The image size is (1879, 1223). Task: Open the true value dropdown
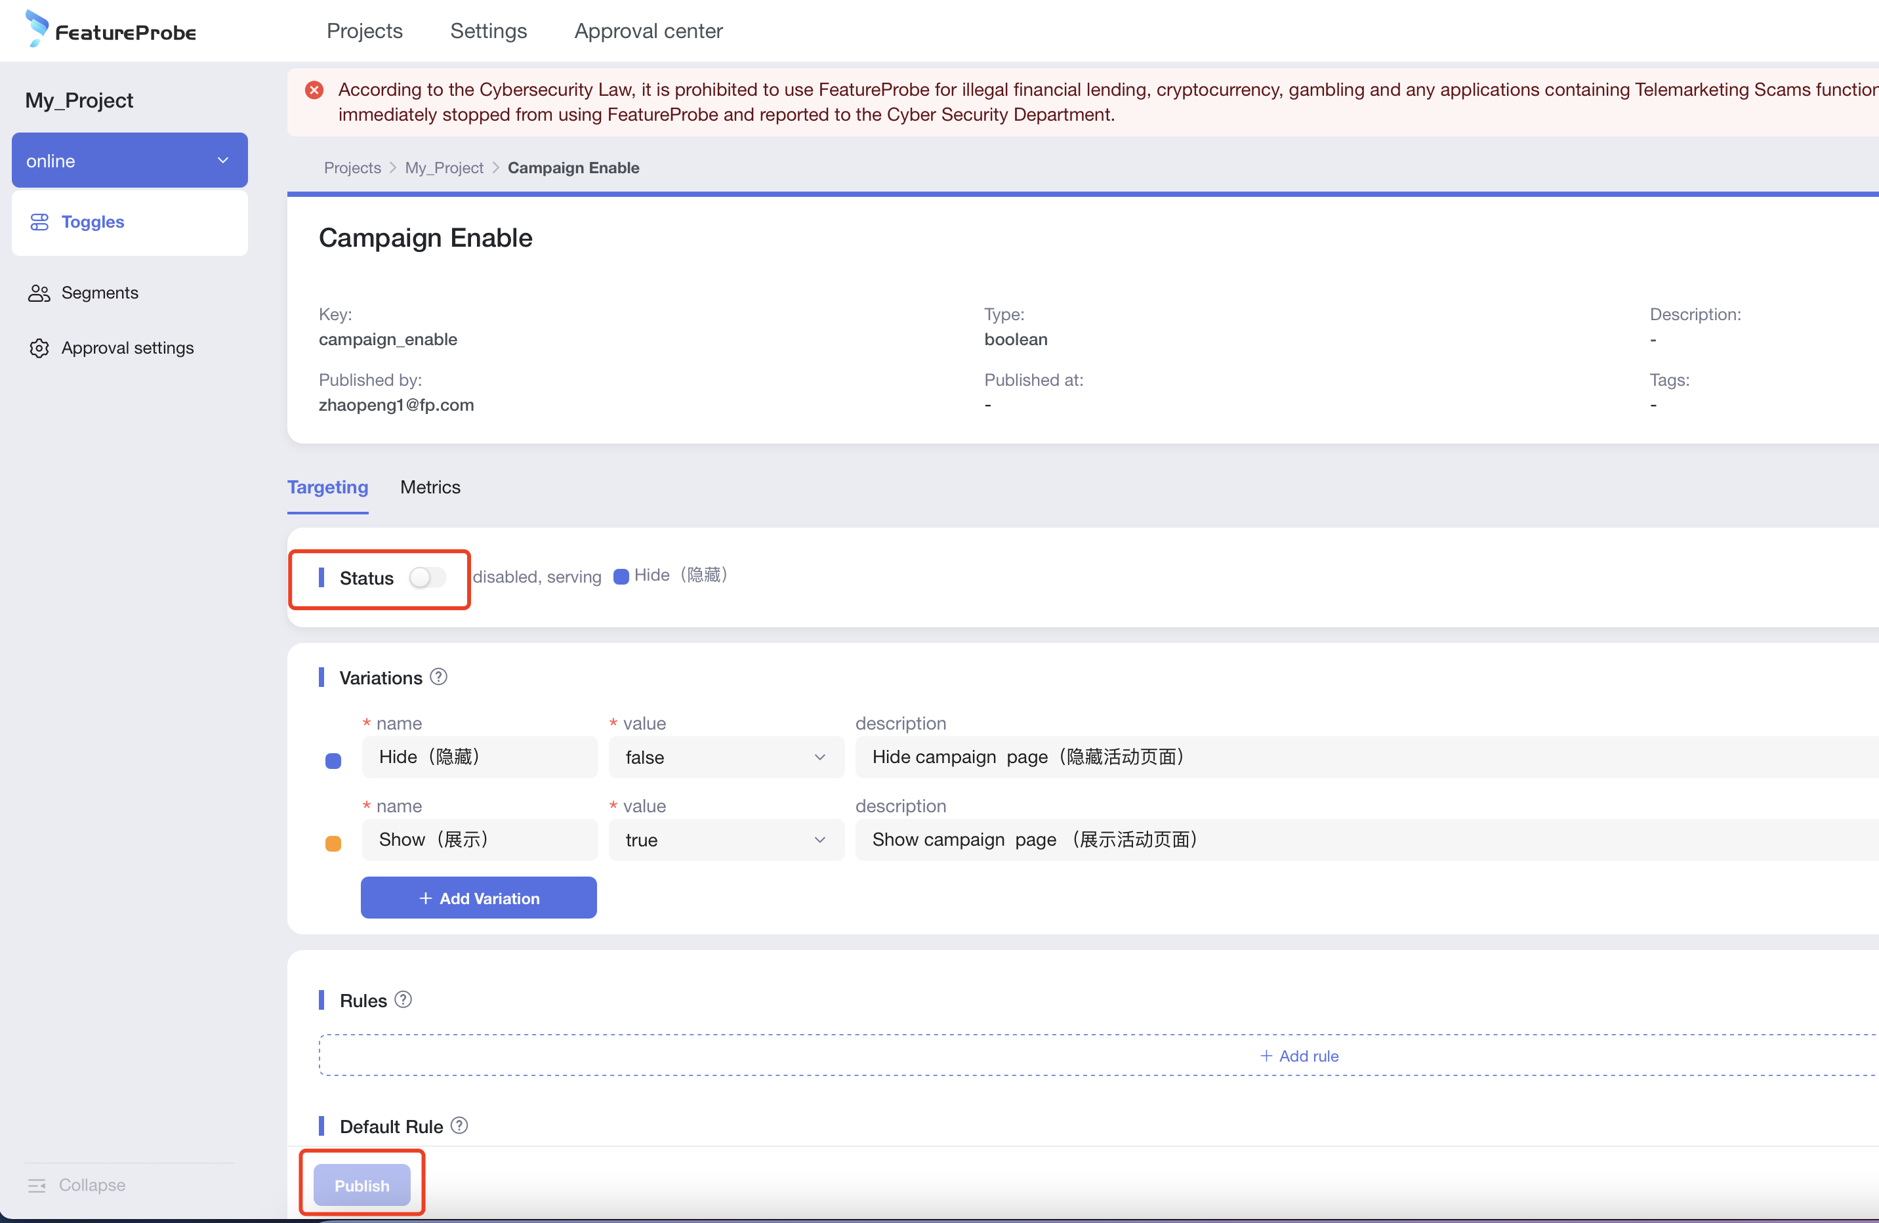tap(726, 840)
